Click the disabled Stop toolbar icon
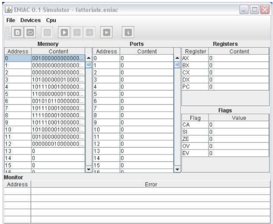 click(89, 32)
